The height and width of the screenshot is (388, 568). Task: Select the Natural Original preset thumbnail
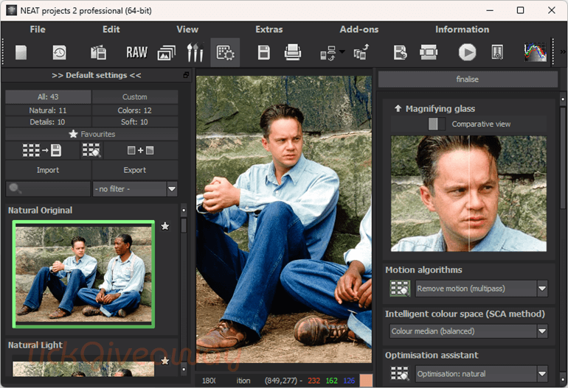click(83, 274)
